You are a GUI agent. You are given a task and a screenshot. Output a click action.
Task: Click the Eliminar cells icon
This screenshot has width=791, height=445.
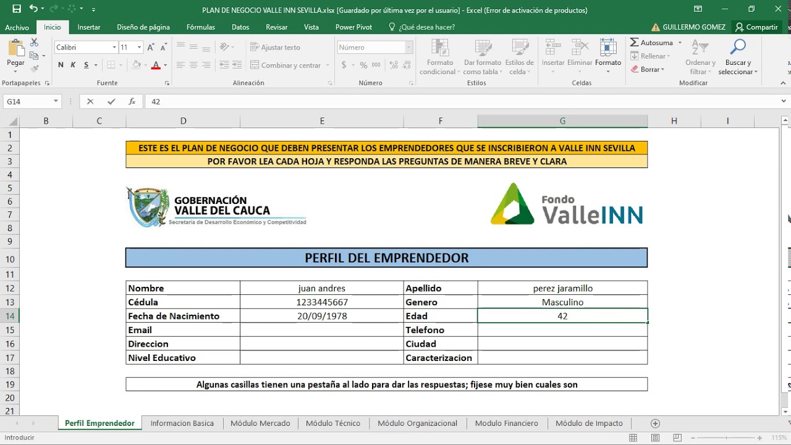pyautogui.click(x=580, y=47)
